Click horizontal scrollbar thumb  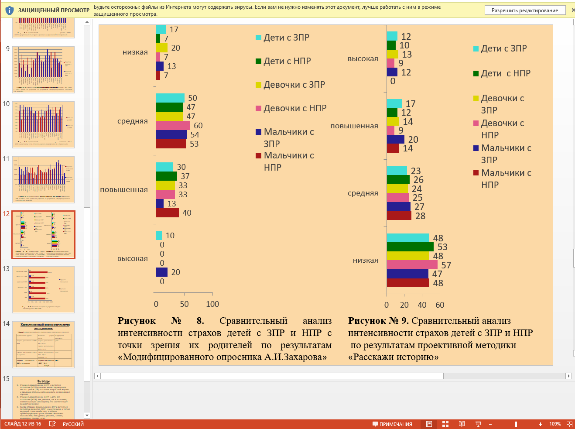[272, 376]
